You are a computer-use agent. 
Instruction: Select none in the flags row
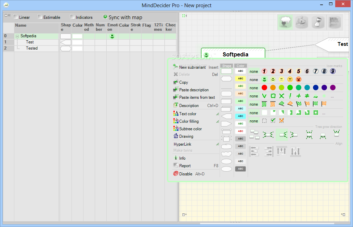[254, 104]
